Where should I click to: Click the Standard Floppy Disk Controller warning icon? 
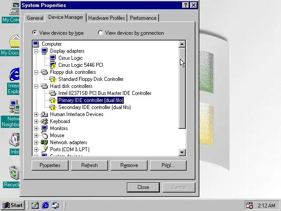[53, 79]
